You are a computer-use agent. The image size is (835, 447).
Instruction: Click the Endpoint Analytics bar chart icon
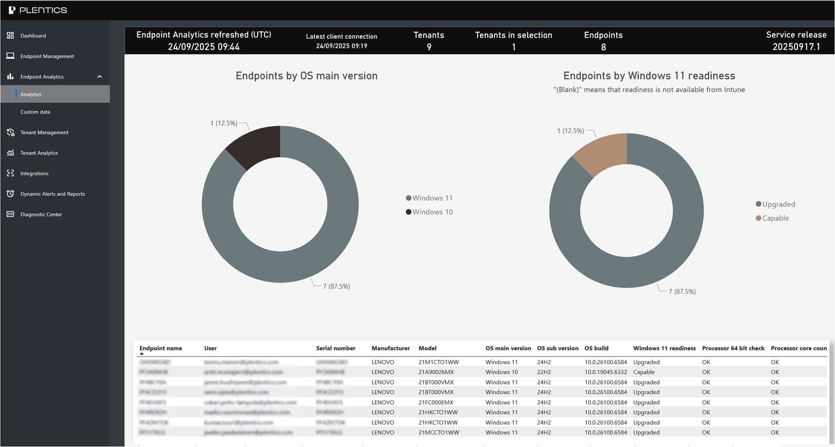10,77
